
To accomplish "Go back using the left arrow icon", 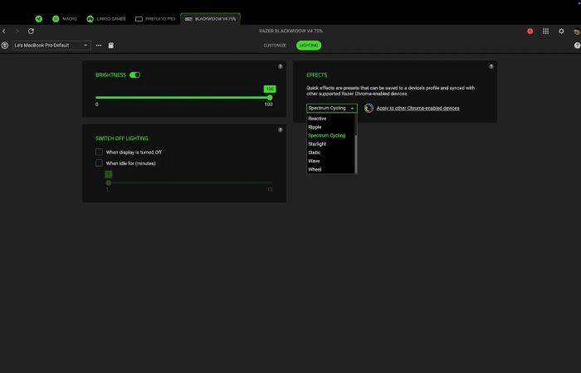I will click(4, 31).
